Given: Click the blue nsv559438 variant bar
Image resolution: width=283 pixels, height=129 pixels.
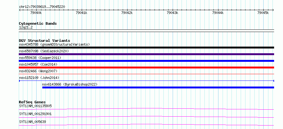Looking at the screenshot, I should coord(146,61).
